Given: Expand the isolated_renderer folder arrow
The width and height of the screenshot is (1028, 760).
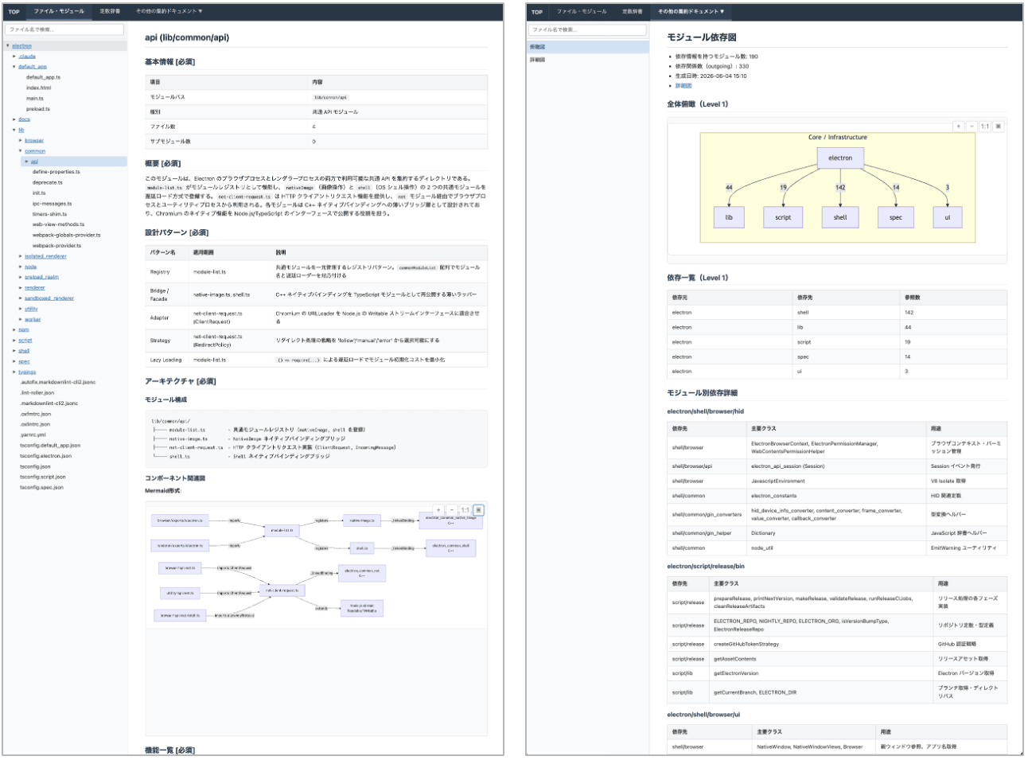Looking at the screenshot, I should tap(21, 256).
